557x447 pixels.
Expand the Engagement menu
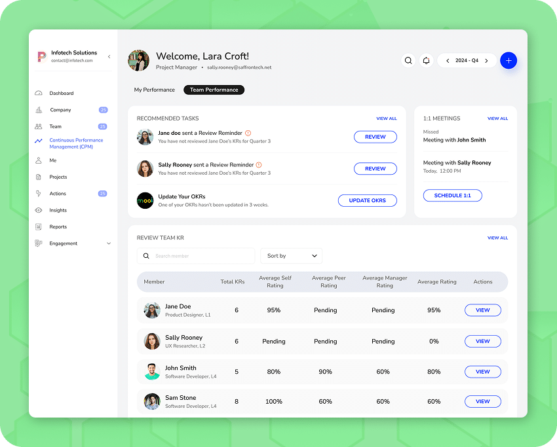pos(109,243)
